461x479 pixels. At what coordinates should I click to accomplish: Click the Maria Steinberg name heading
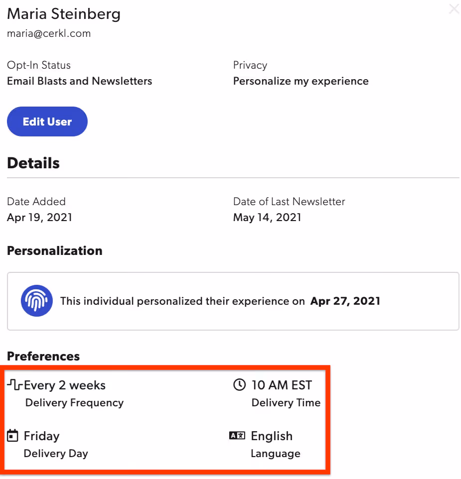[64, 14]
